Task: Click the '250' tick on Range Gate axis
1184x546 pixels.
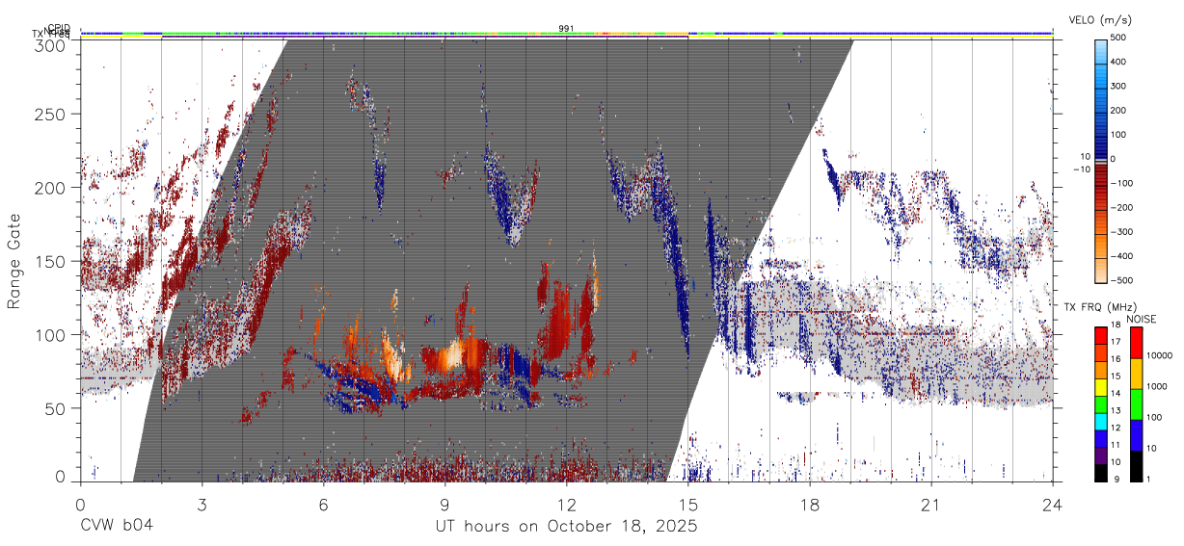Action: (51, 114)
